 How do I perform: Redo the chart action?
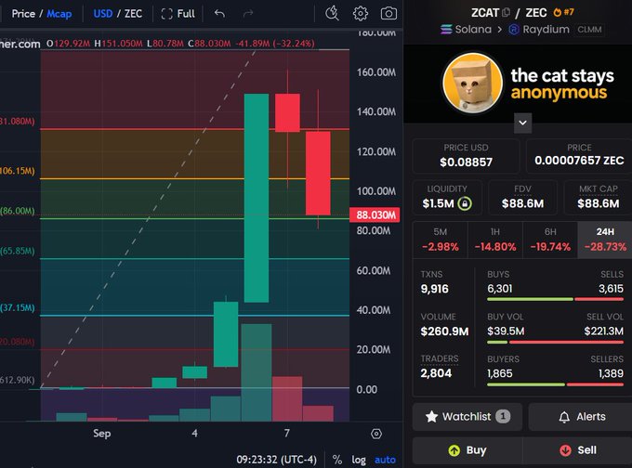248,14
